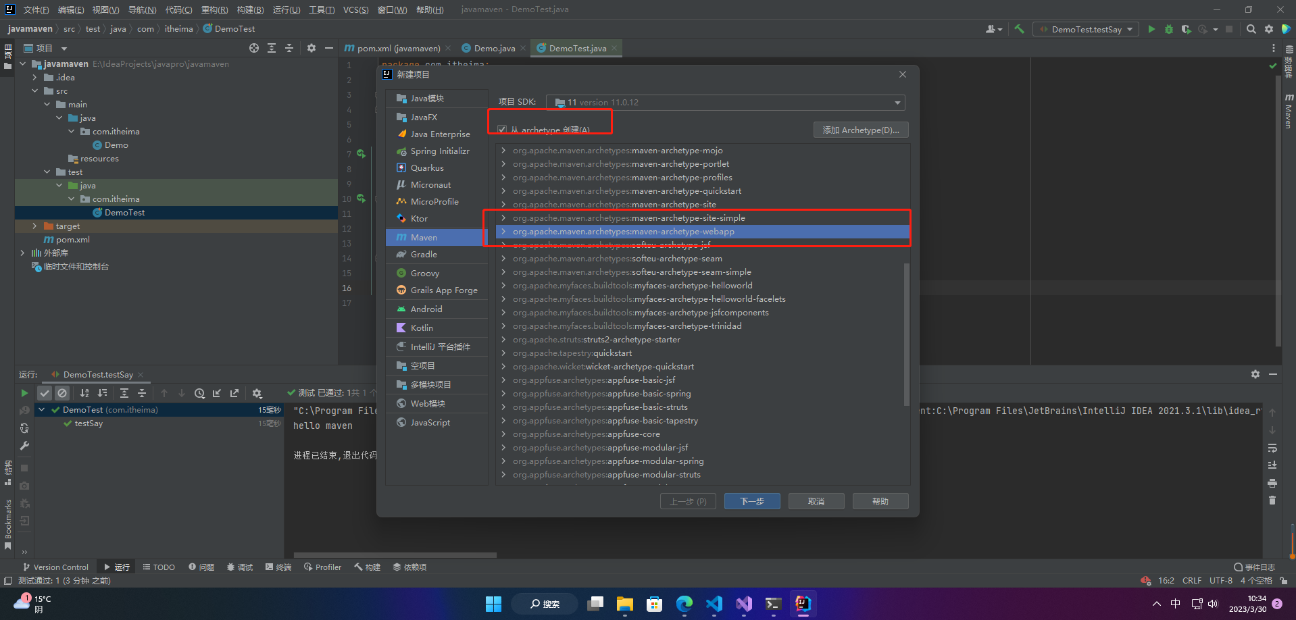Image resolution: width=1296 pixels, height=620 pixels.
Task: Click the Next step button
Action: (x=752, y=501)
